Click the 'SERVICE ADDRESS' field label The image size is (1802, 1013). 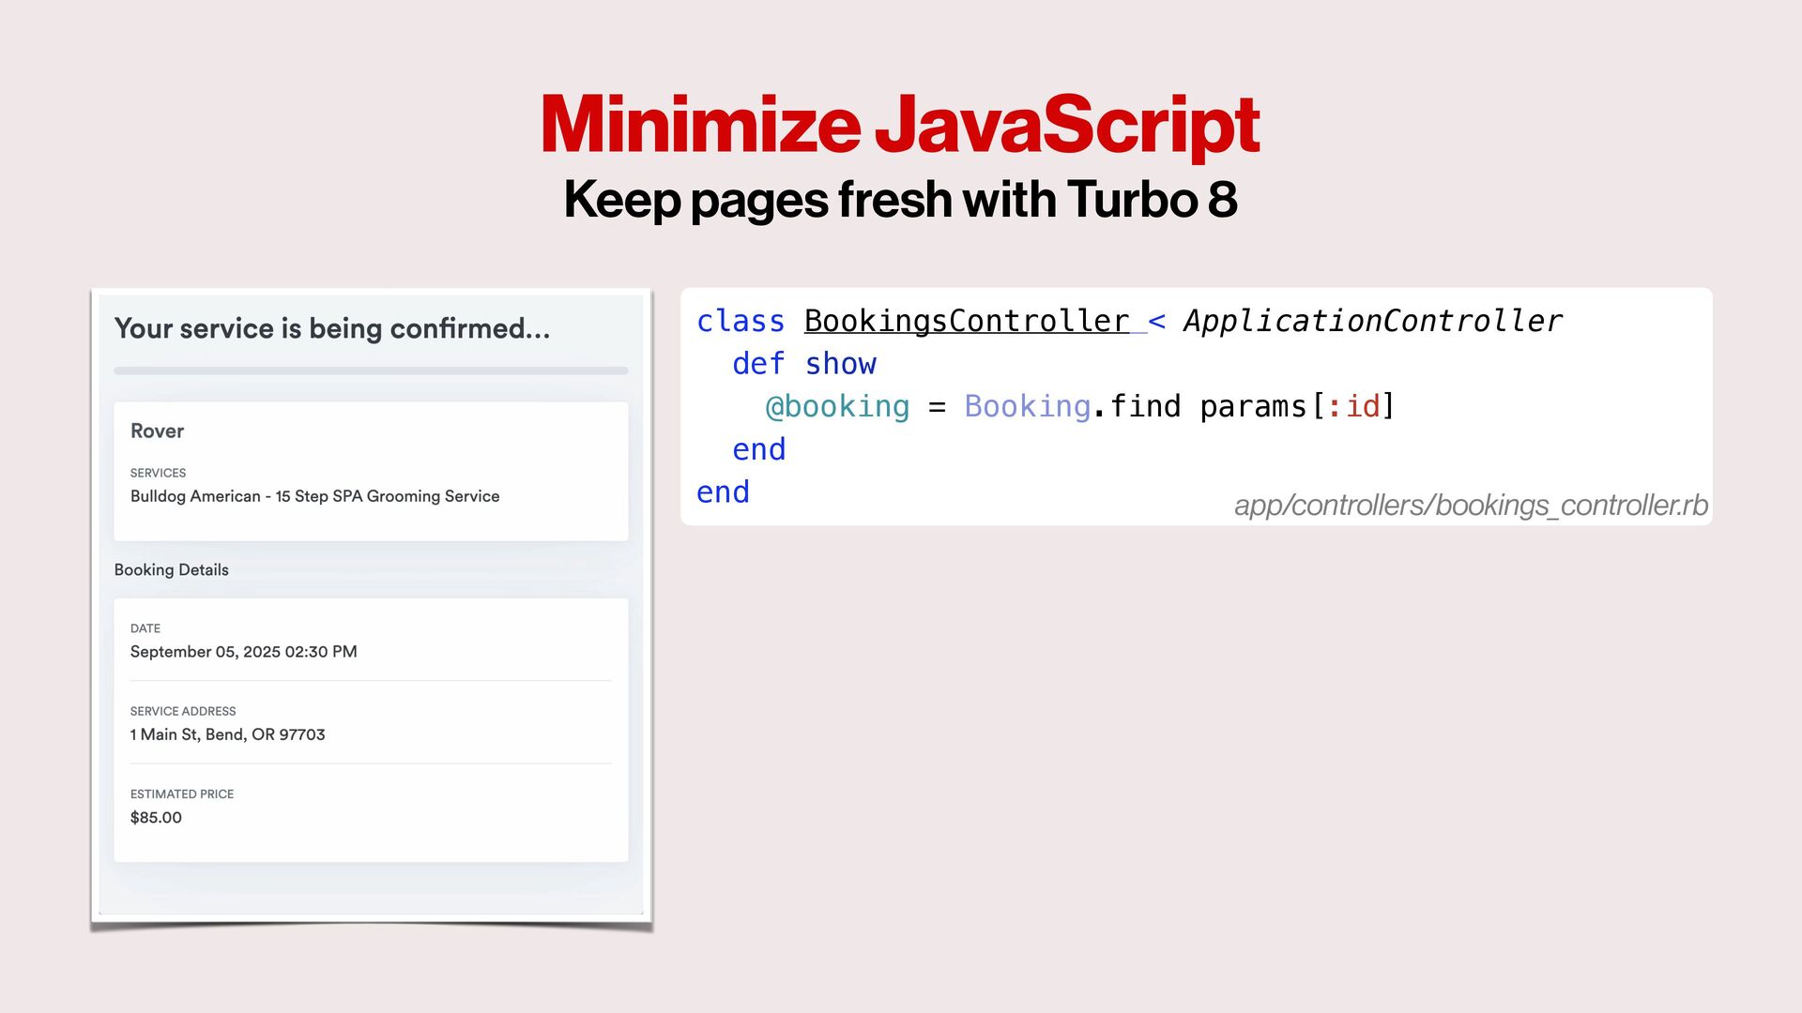[x=183, y=711]
